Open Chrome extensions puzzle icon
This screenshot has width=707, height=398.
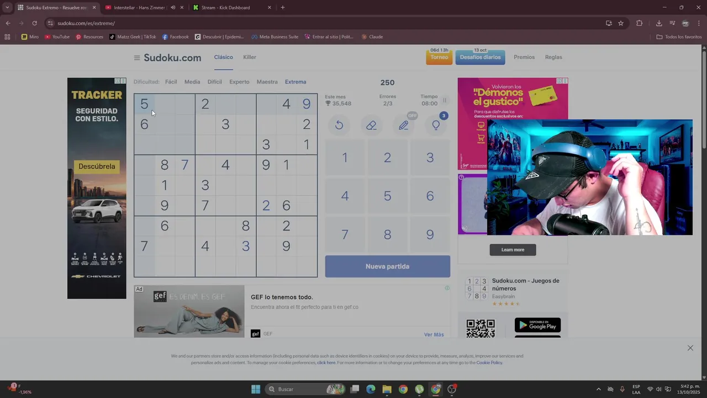639,23
